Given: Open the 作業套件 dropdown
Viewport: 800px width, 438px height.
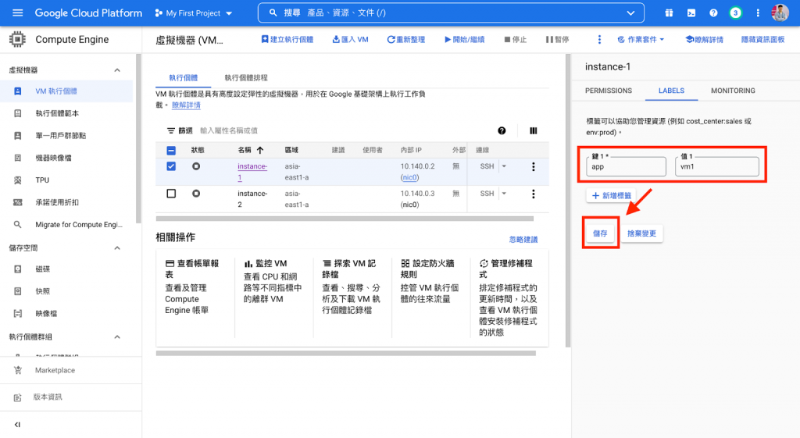Looking at the screenshot, I should [x=641, y=39].
